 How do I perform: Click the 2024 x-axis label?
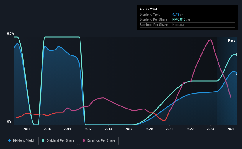tap(231, 129)
